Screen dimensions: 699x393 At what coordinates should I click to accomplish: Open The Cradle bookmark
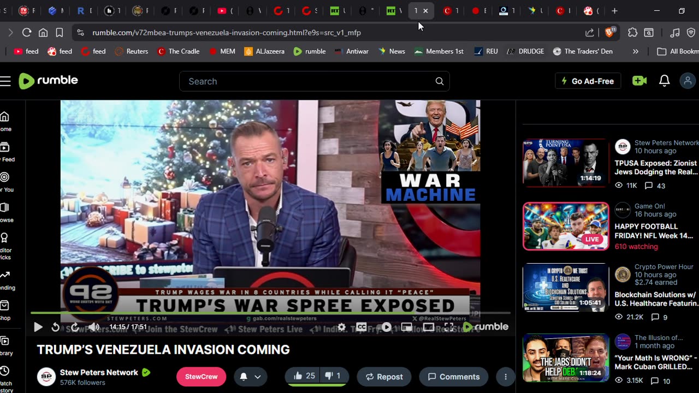tap(178, 51)
